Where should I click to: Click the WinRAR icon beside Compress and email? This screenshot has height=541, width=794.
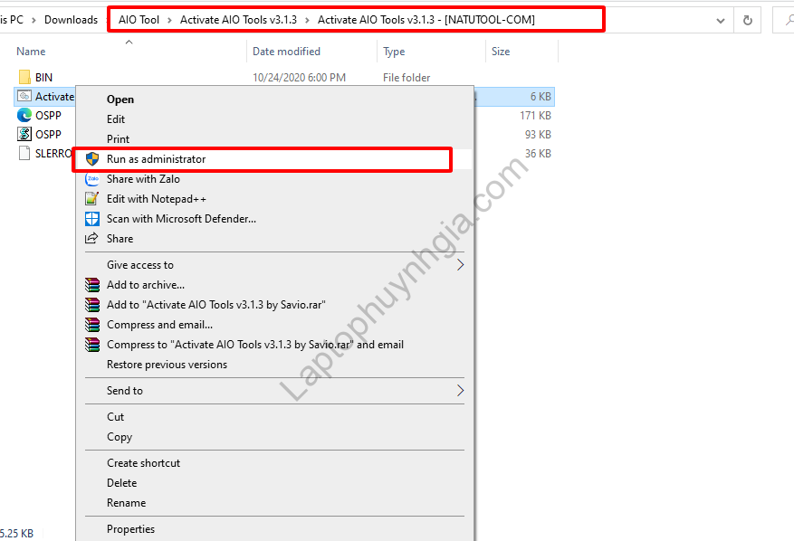click(92, 325)
